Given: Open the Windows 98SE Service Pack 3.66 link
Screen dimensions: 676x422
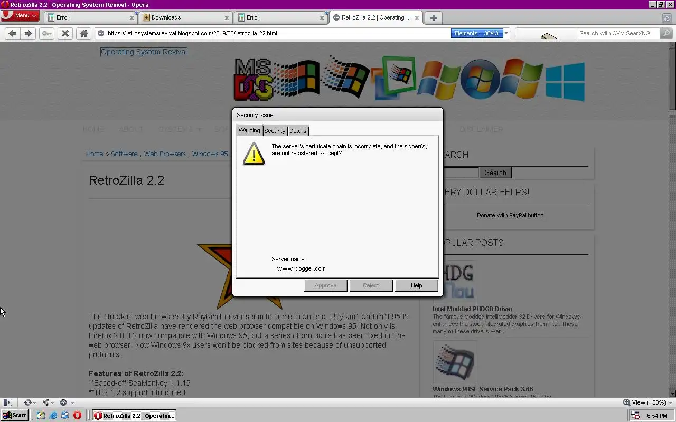Looking at the screenshot, I should pos(483,389).
